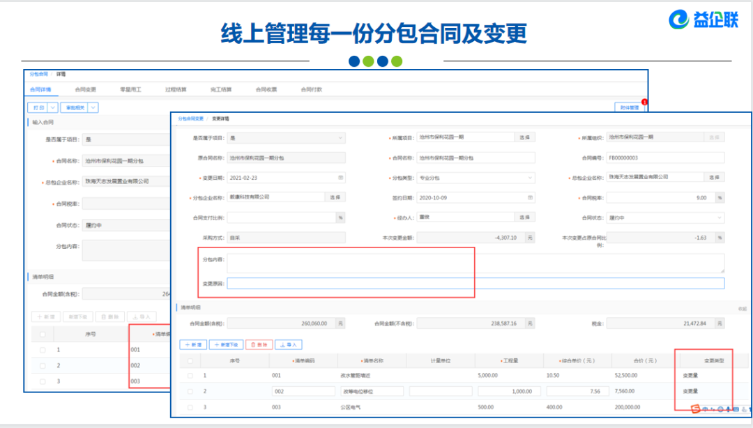The width and height of the screenshot is (753, 428).
Task: Click 选择 next to 总包企业名称 in change window
Action: [714, 177]
